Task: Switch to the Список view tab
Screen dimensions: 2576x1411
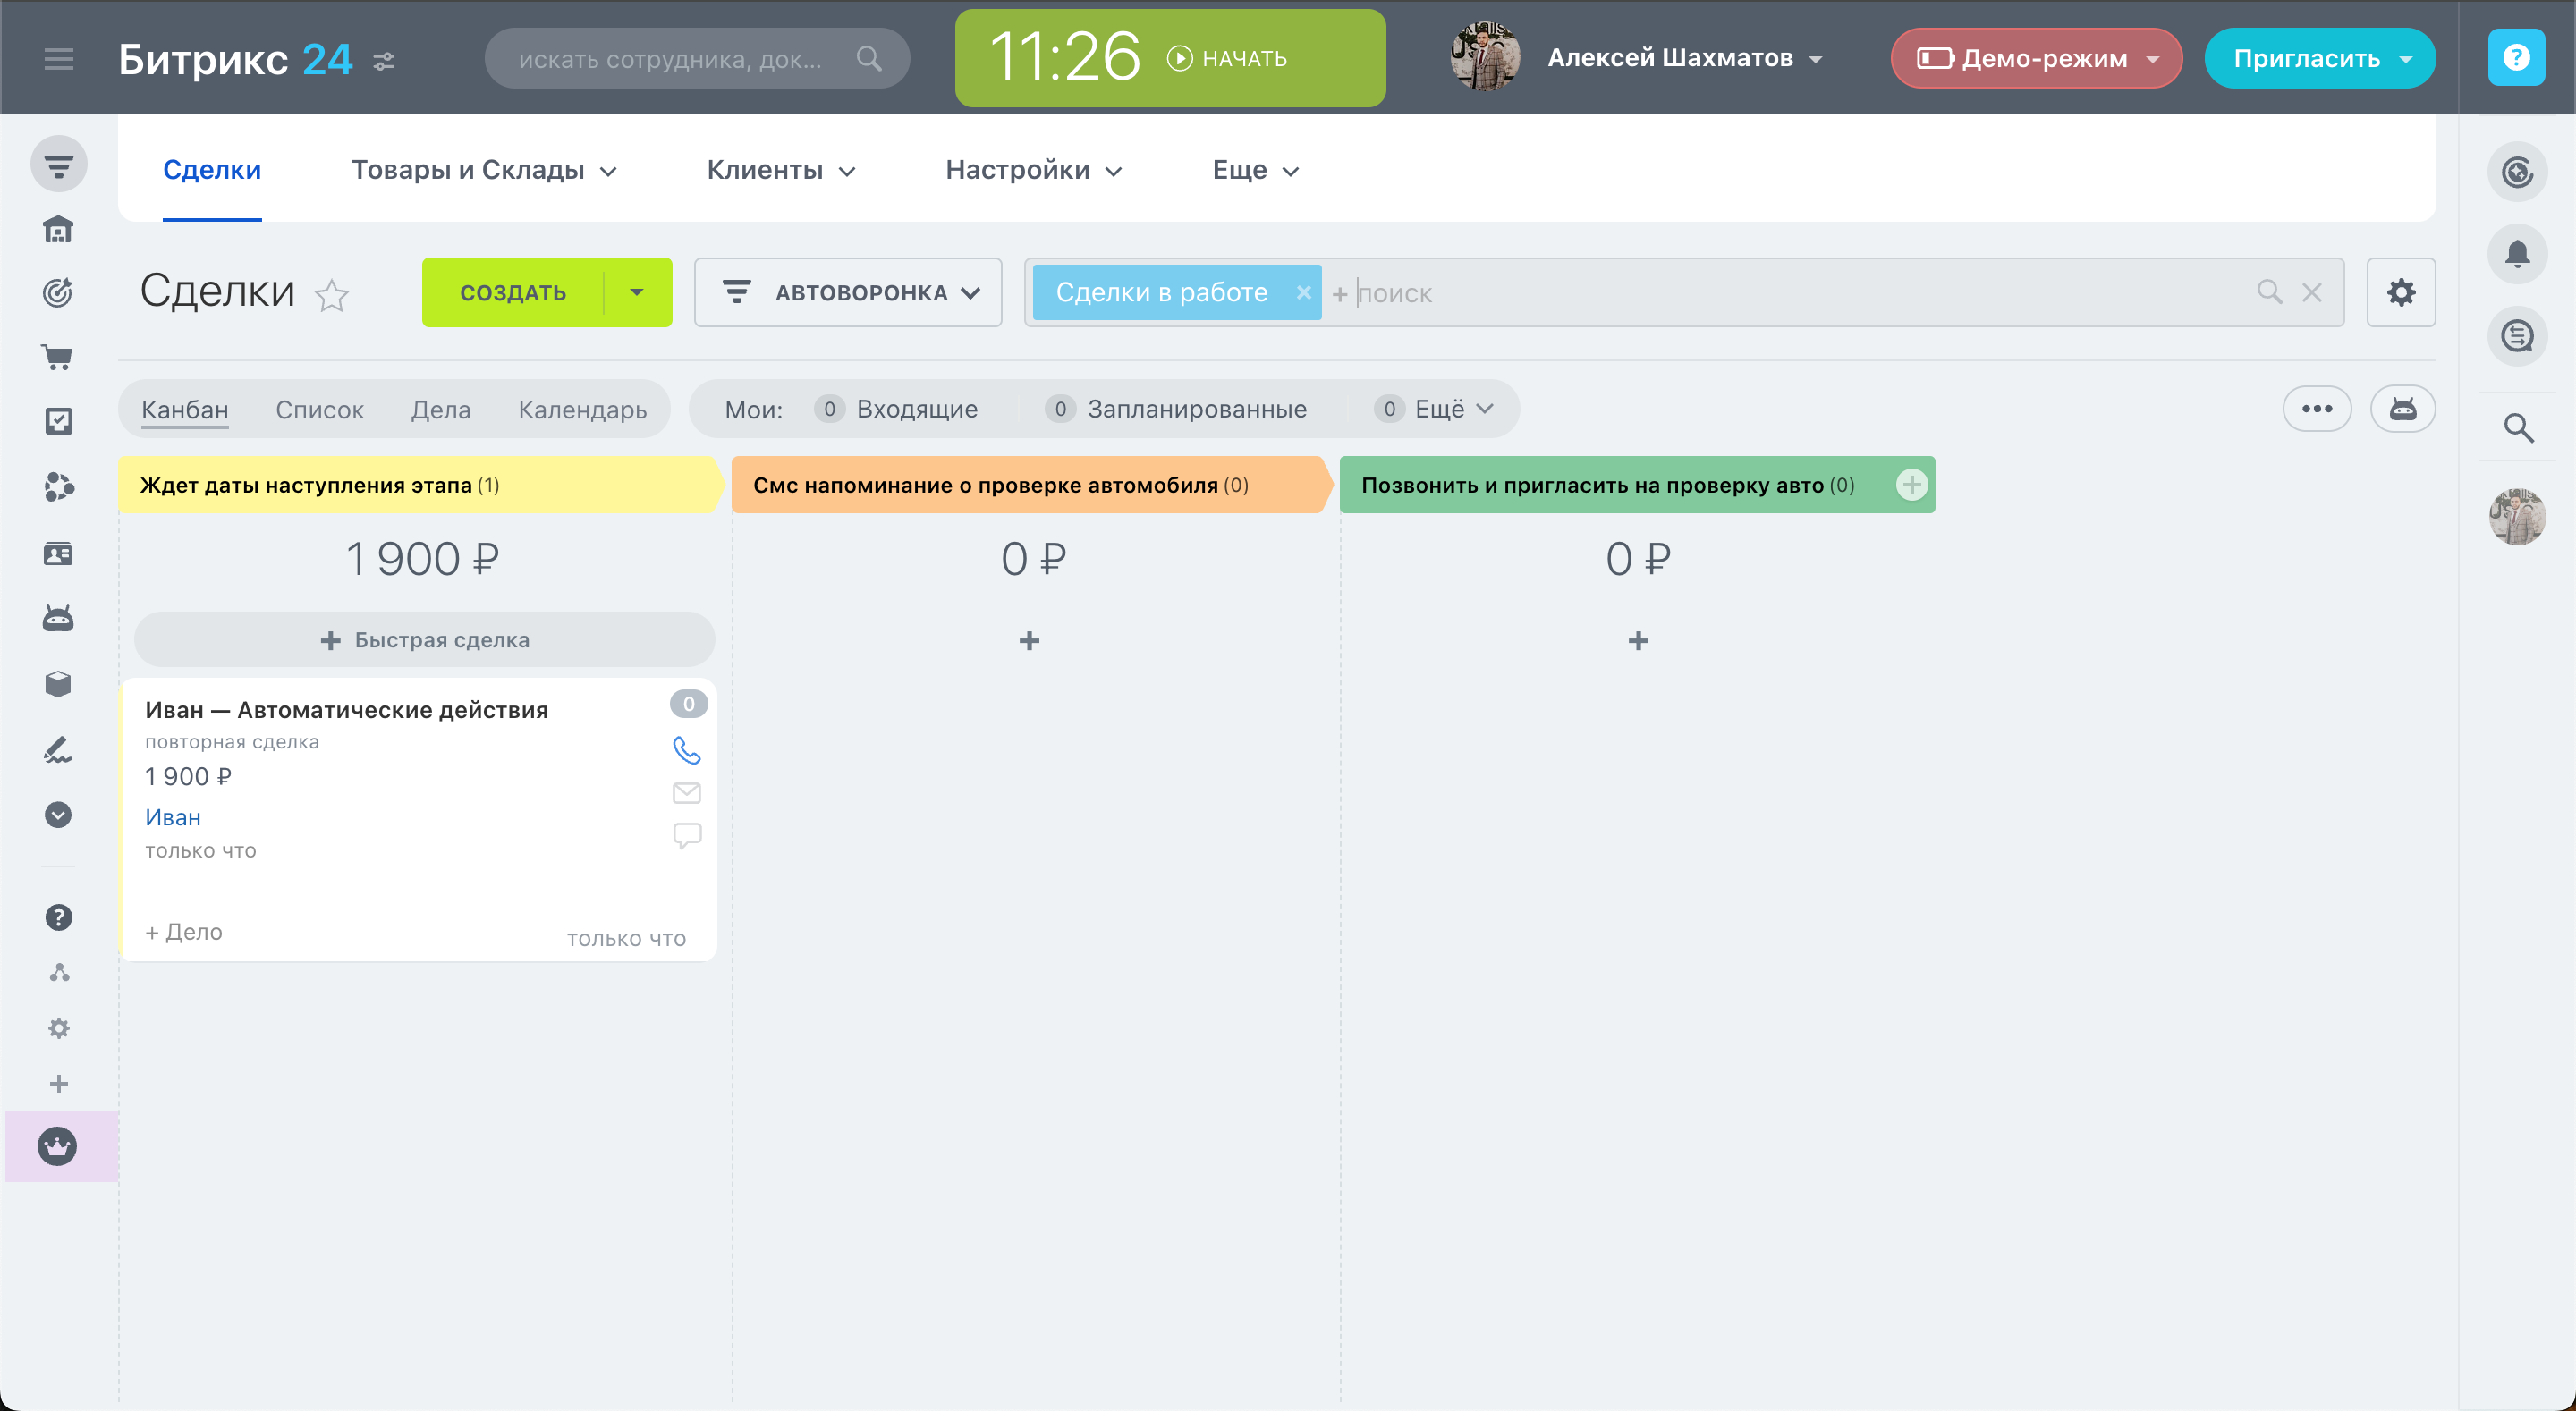Action: (319, 409)
